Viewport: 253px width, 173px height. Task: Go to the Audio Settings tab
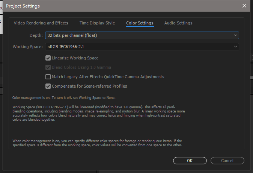click(178, 23)
